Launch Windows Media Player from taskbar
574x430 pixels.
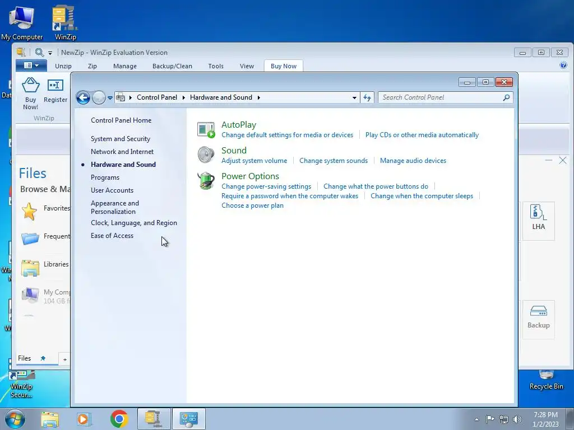[x=84, y=419]
